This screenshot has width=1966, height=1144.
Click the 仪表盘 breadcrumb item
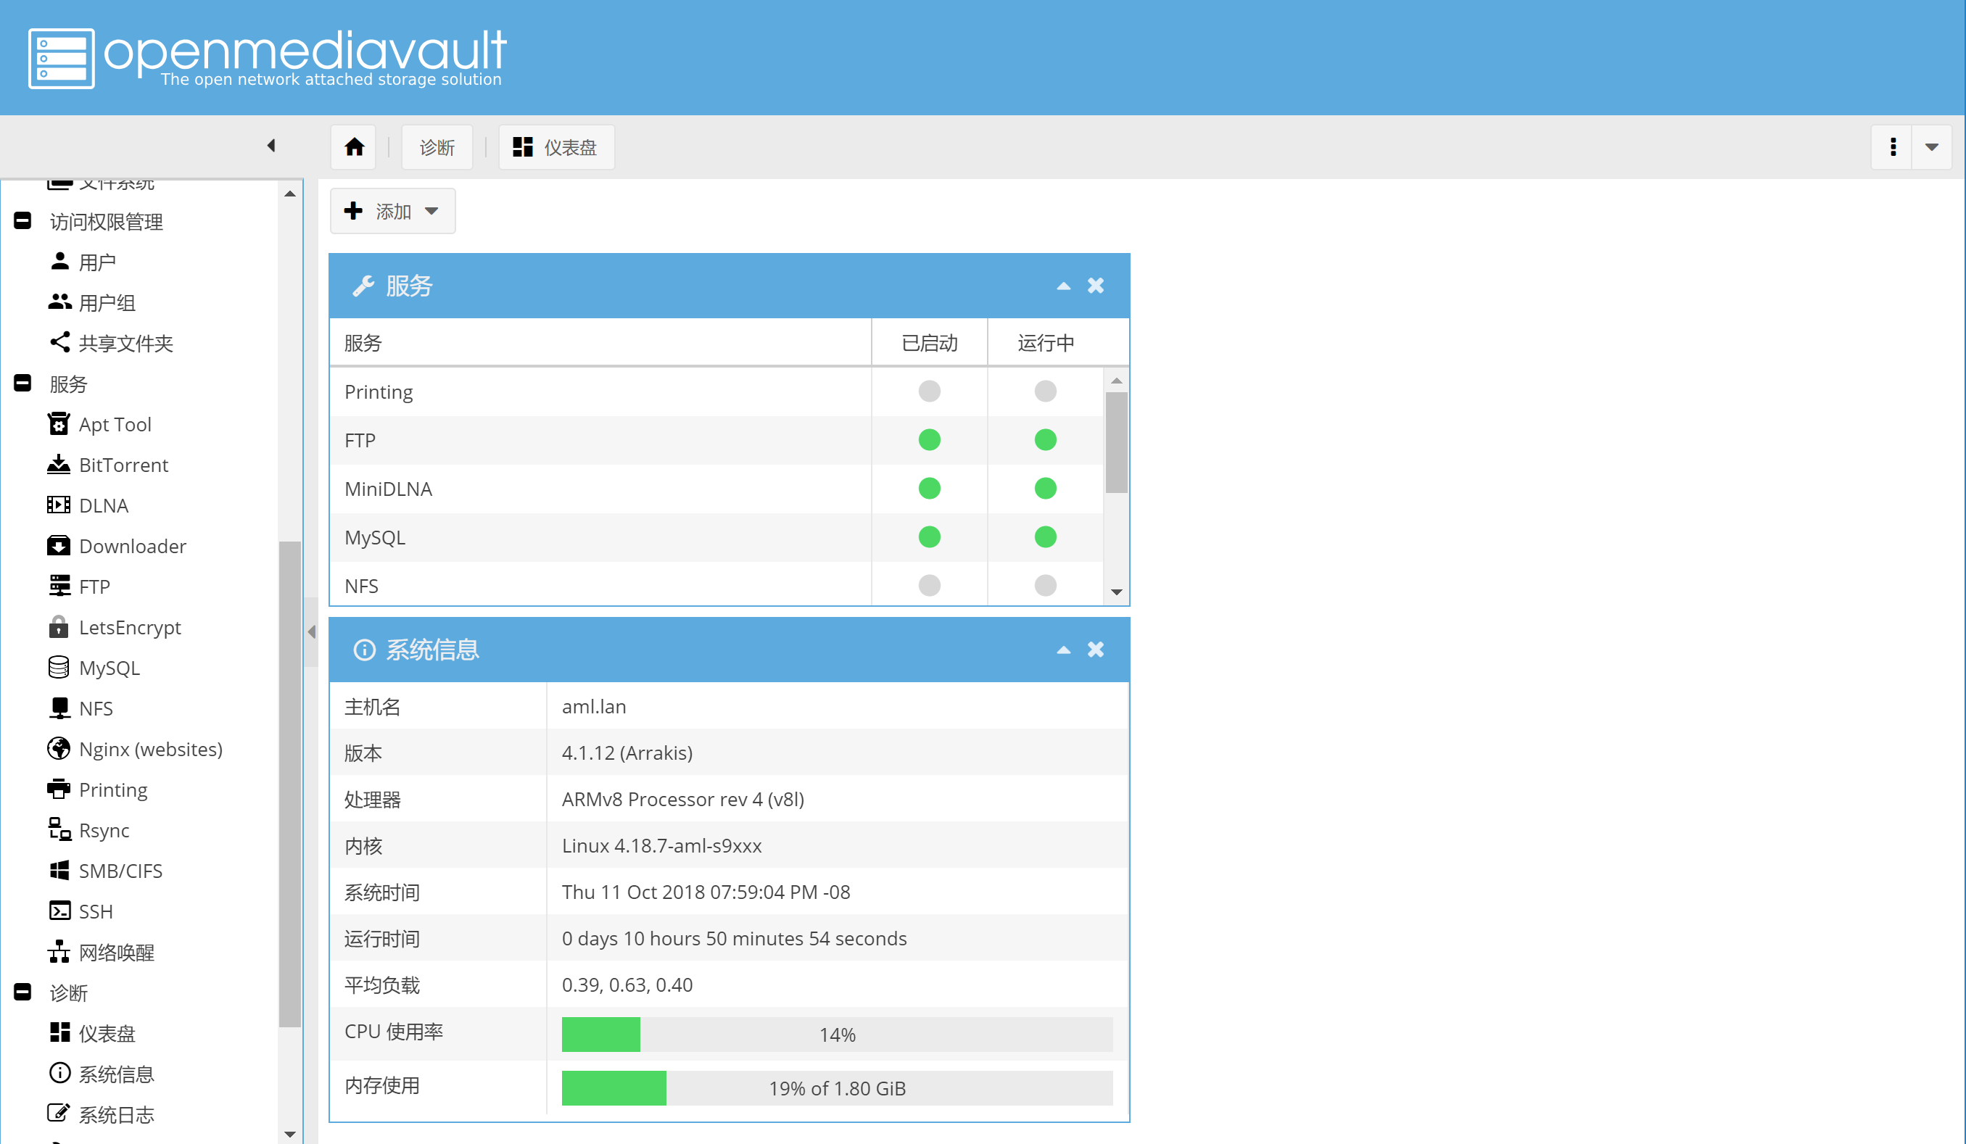point(555,146)
